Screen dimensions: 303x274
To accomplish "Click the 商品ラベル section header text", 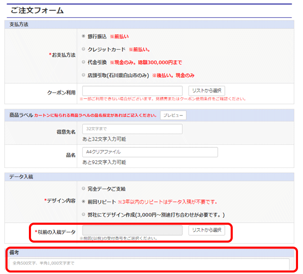I will [x=20, y=115].
